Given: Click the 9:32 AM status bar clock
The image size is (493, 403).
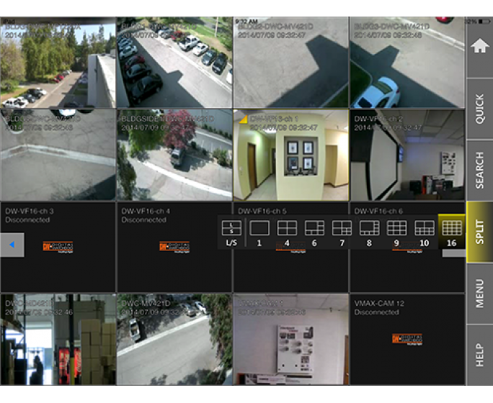Looking at the screenshot, I should click(246, 22).
